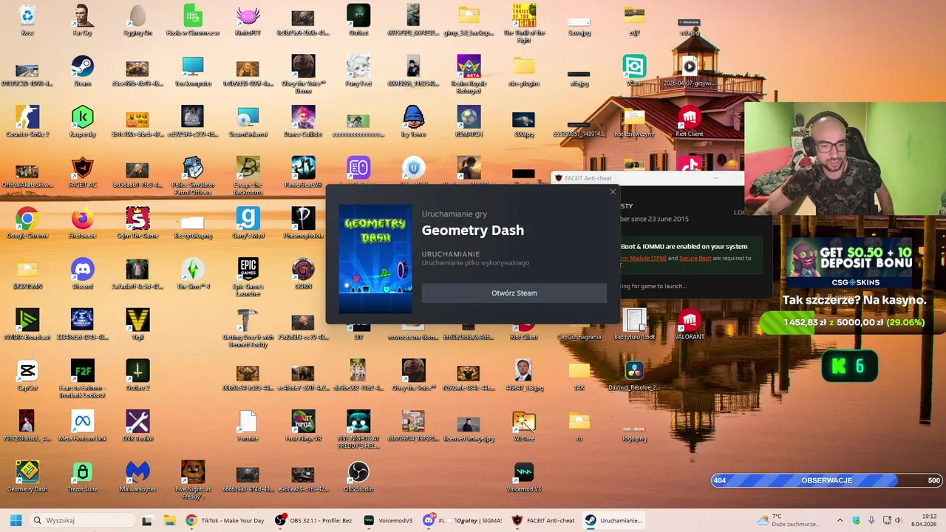
Task: Select the Outlast desktop shortcut
Action: click(358, 20)
